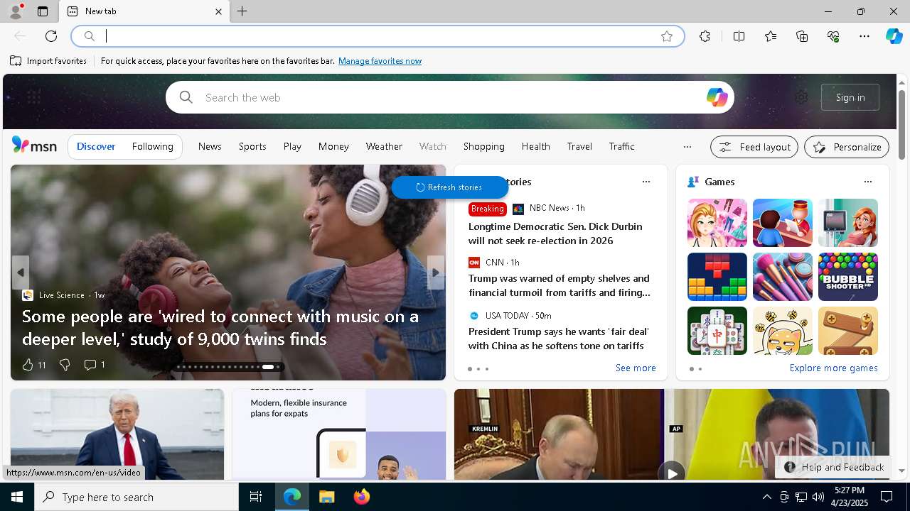Show hidden system tray icons
Image resolution: width=910 pixels, height=511 pixels.
tap(766, 497)
